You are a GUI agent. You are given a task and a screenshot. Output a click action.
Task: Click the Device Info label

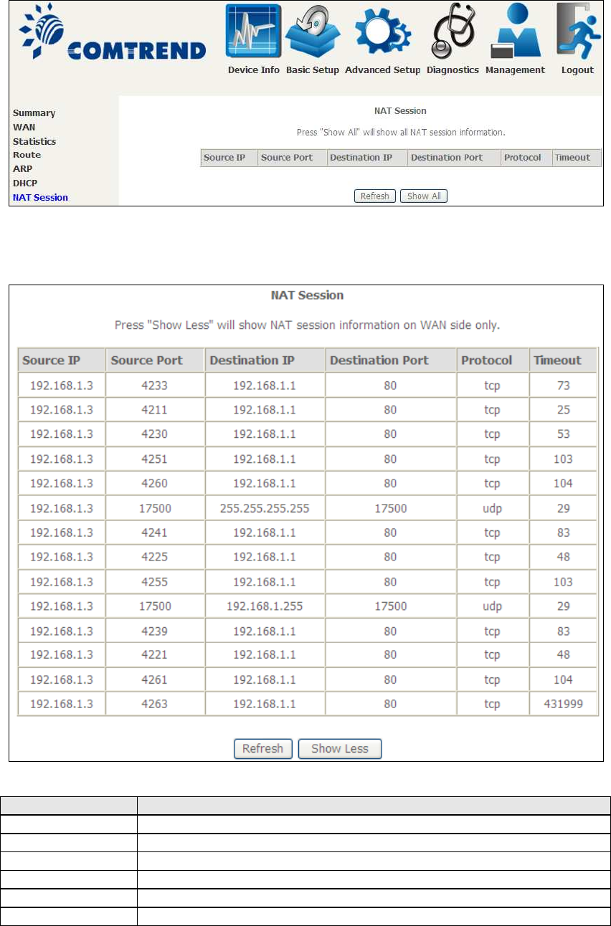(x=254, y=70)
